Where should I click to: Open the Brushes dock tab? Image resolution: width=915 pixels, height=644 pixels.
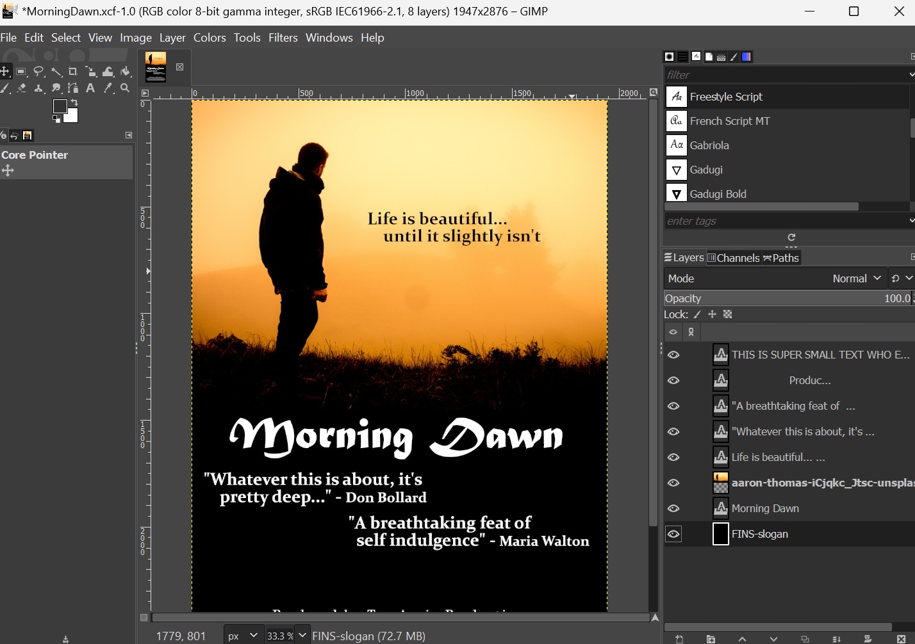[670, 56]
